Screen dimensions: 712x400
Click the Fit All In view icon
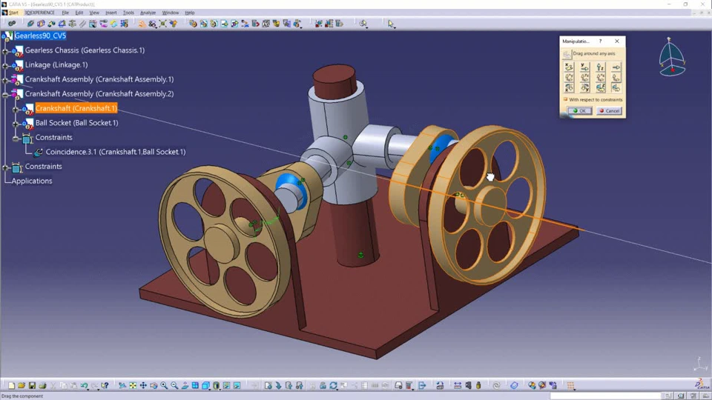pyautogui.click(x=133, y=385)
